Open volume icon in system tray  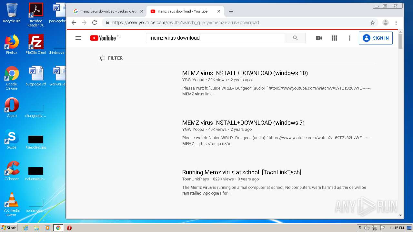click(x=367, y=228)
